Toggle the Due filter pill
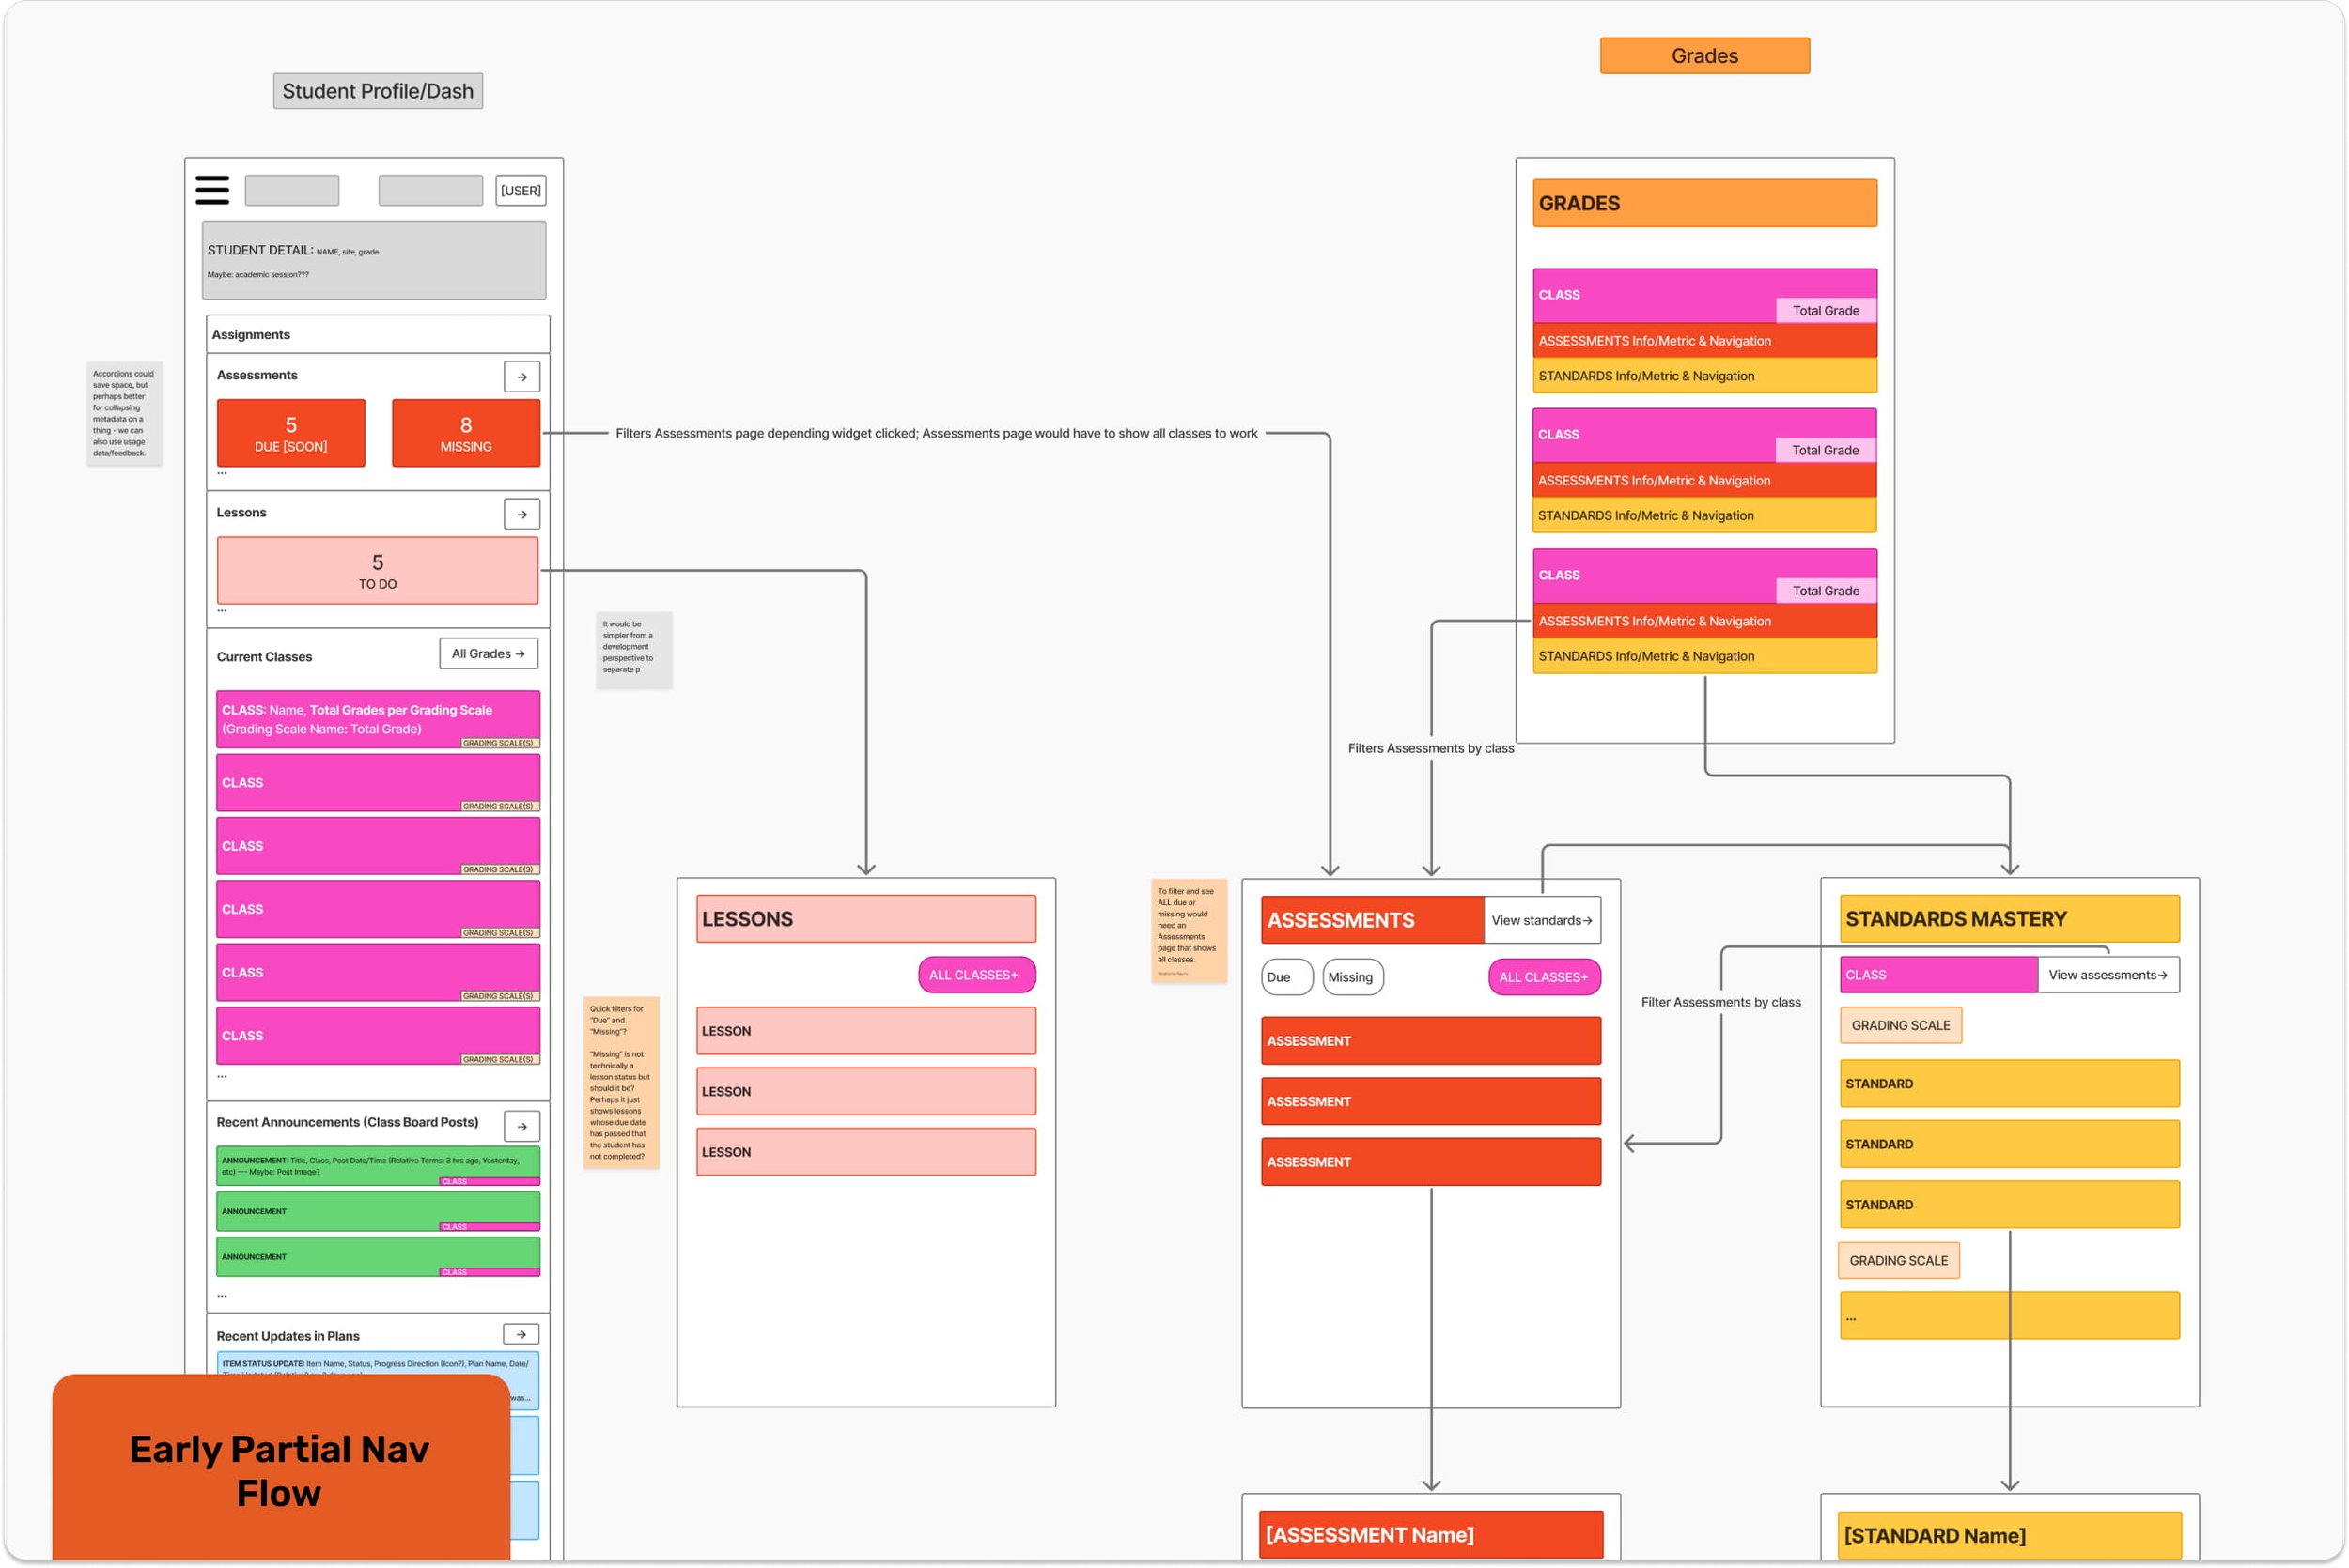 tap(1285, 978)
